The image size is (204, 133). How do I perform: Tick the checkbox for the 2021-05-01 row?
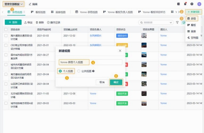coord(6,45)
